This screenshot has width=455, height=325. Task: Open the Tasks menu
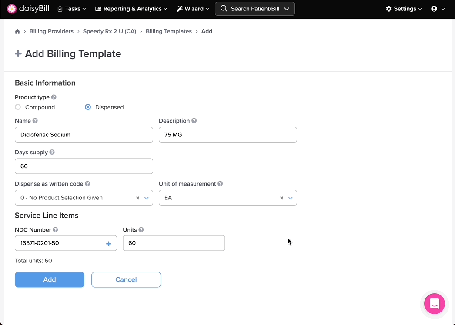(72, 9)
